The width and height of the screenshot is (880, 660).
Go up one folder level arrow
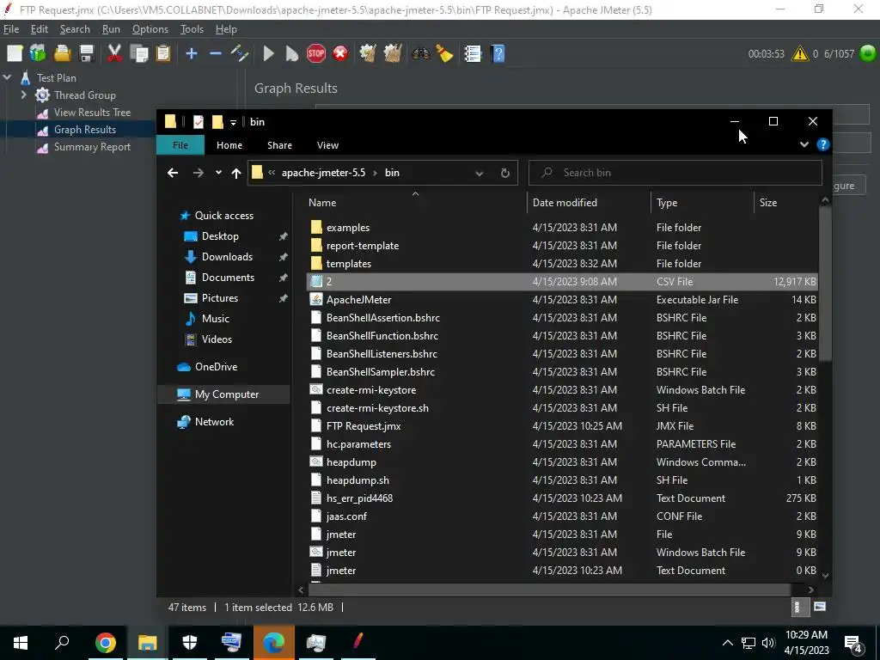(236, 173)
